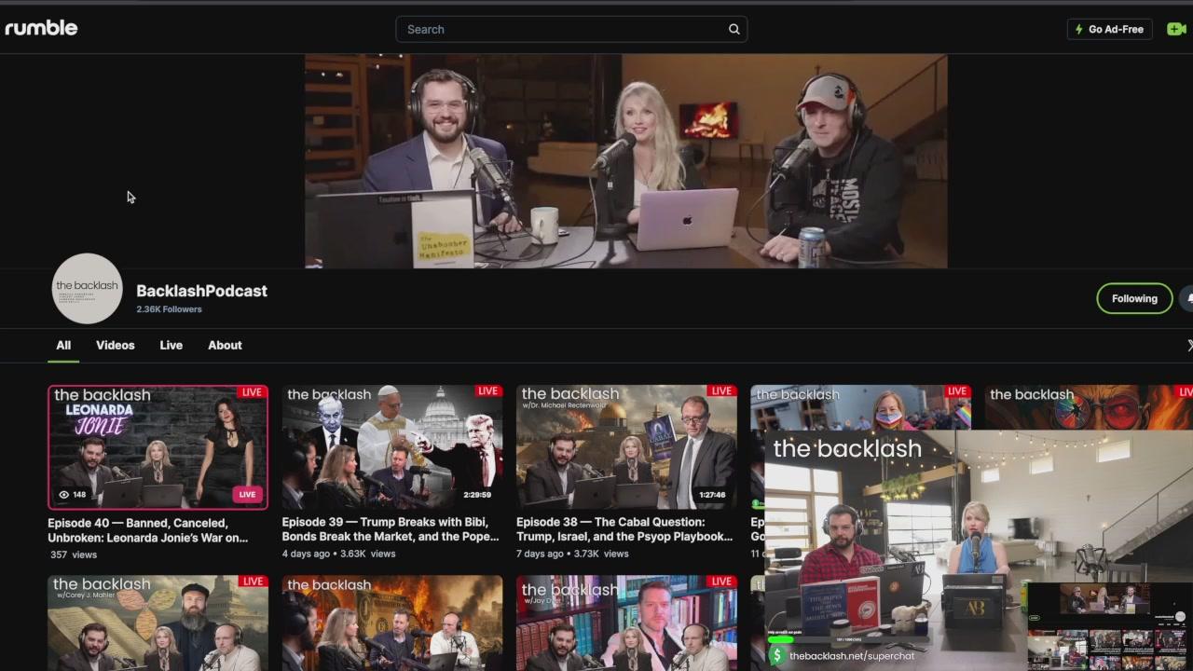Click the 357 views text

[74, 555]
